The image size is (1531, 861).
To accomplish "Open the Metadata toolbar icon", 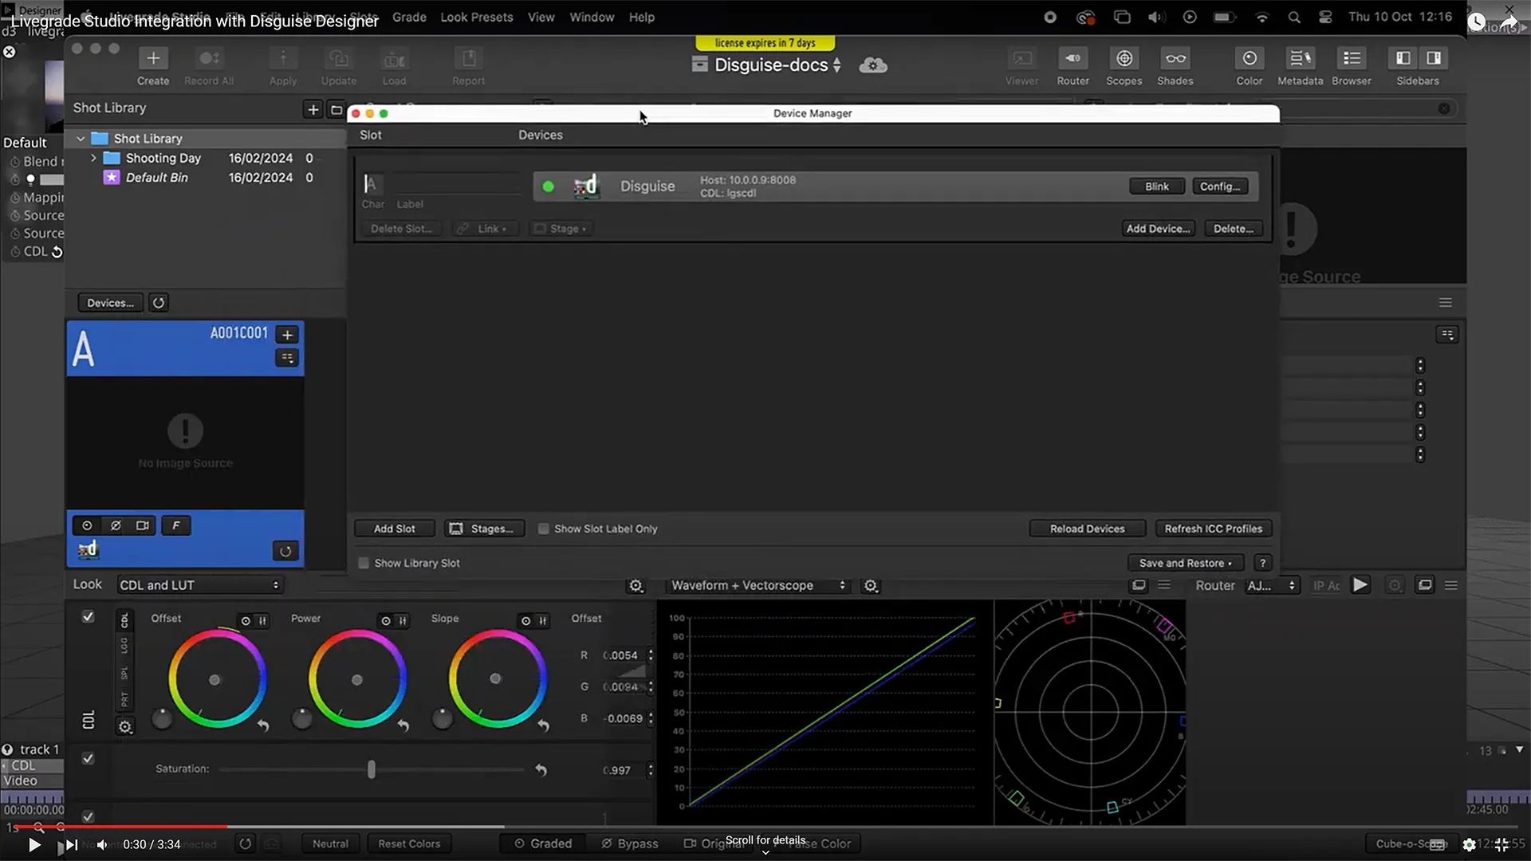I will (1300, 59).
